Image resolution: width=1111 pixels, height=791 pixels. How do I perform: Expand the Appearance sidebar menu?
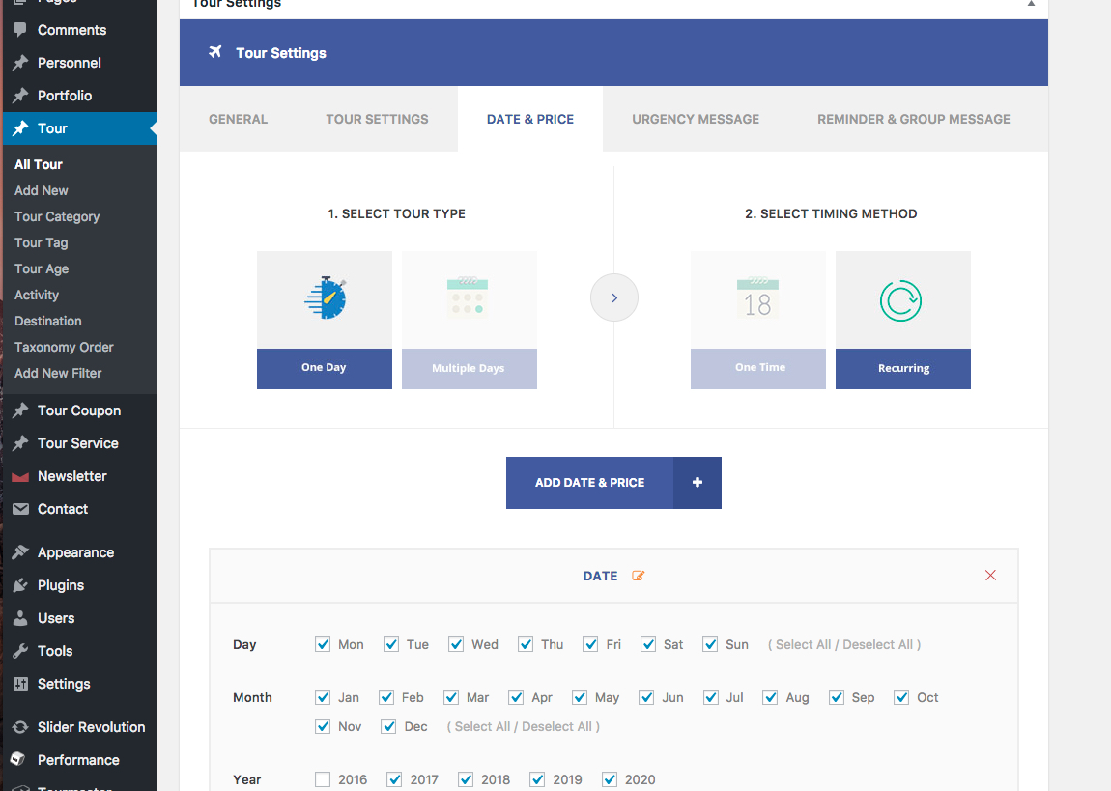(x=75, y=552)
